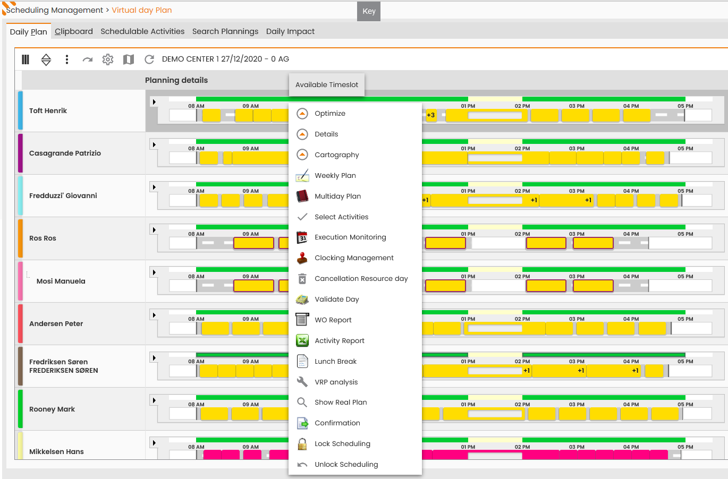
Task: Click the columns view icon in toolbar
Action: (26, 59)
